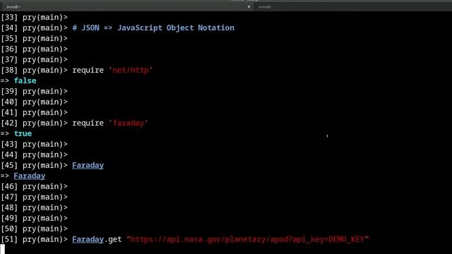Click the [51] pry(main) prompt
The height and width of the screenshot is (254, 452).
[x=34, y=239]
